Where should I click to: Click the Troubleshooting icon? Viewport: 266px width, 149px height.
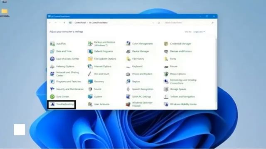pyautogui.click(x=52, y=104)
